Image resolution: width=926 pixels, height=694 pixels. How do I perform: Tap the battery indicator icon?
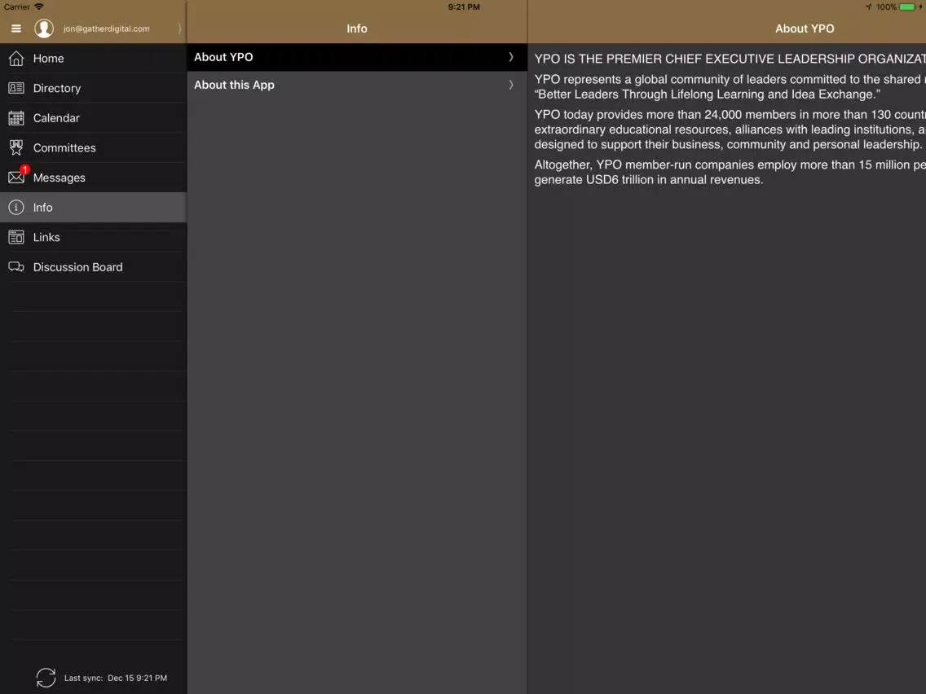pyautogui.click(x=908, y=7)
